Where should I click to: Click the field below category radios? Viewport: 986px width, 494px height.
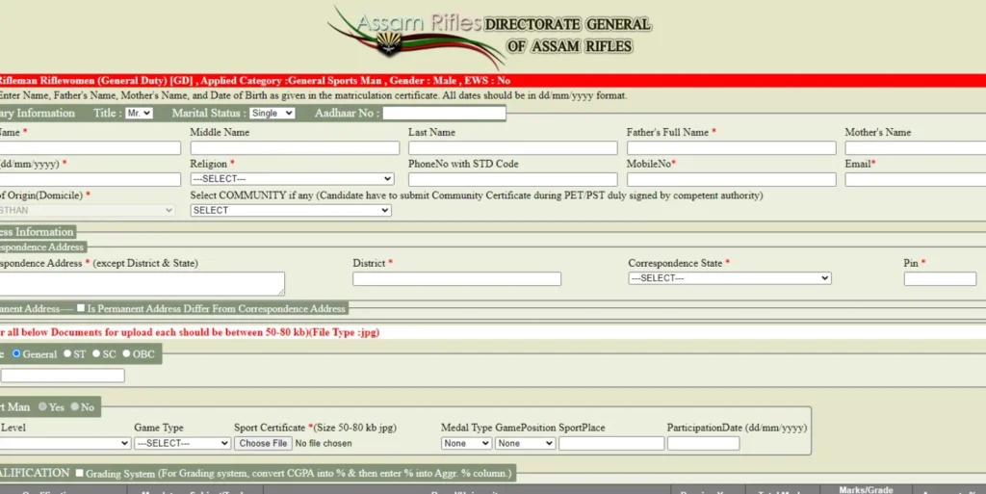tap(63, 376)
